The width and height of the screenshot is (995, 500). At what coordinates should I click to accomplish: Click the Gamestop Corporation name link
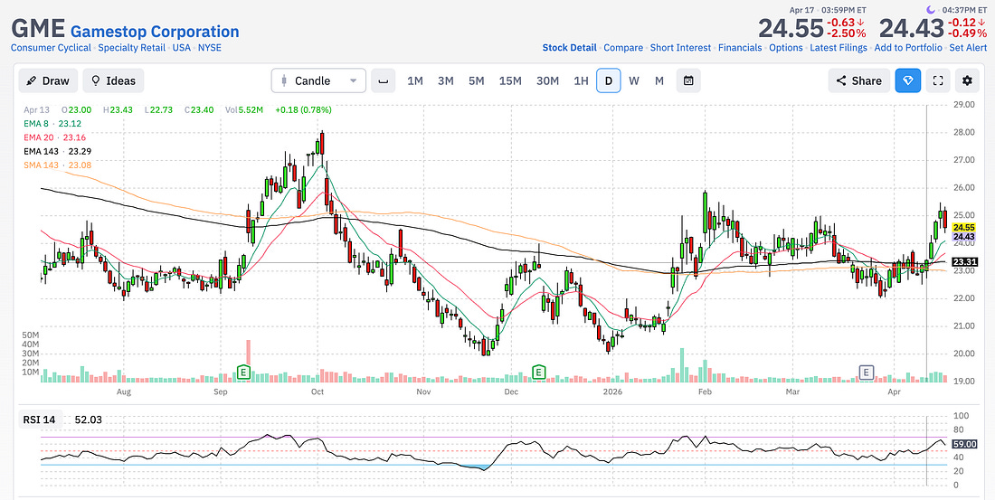[155, 32]
